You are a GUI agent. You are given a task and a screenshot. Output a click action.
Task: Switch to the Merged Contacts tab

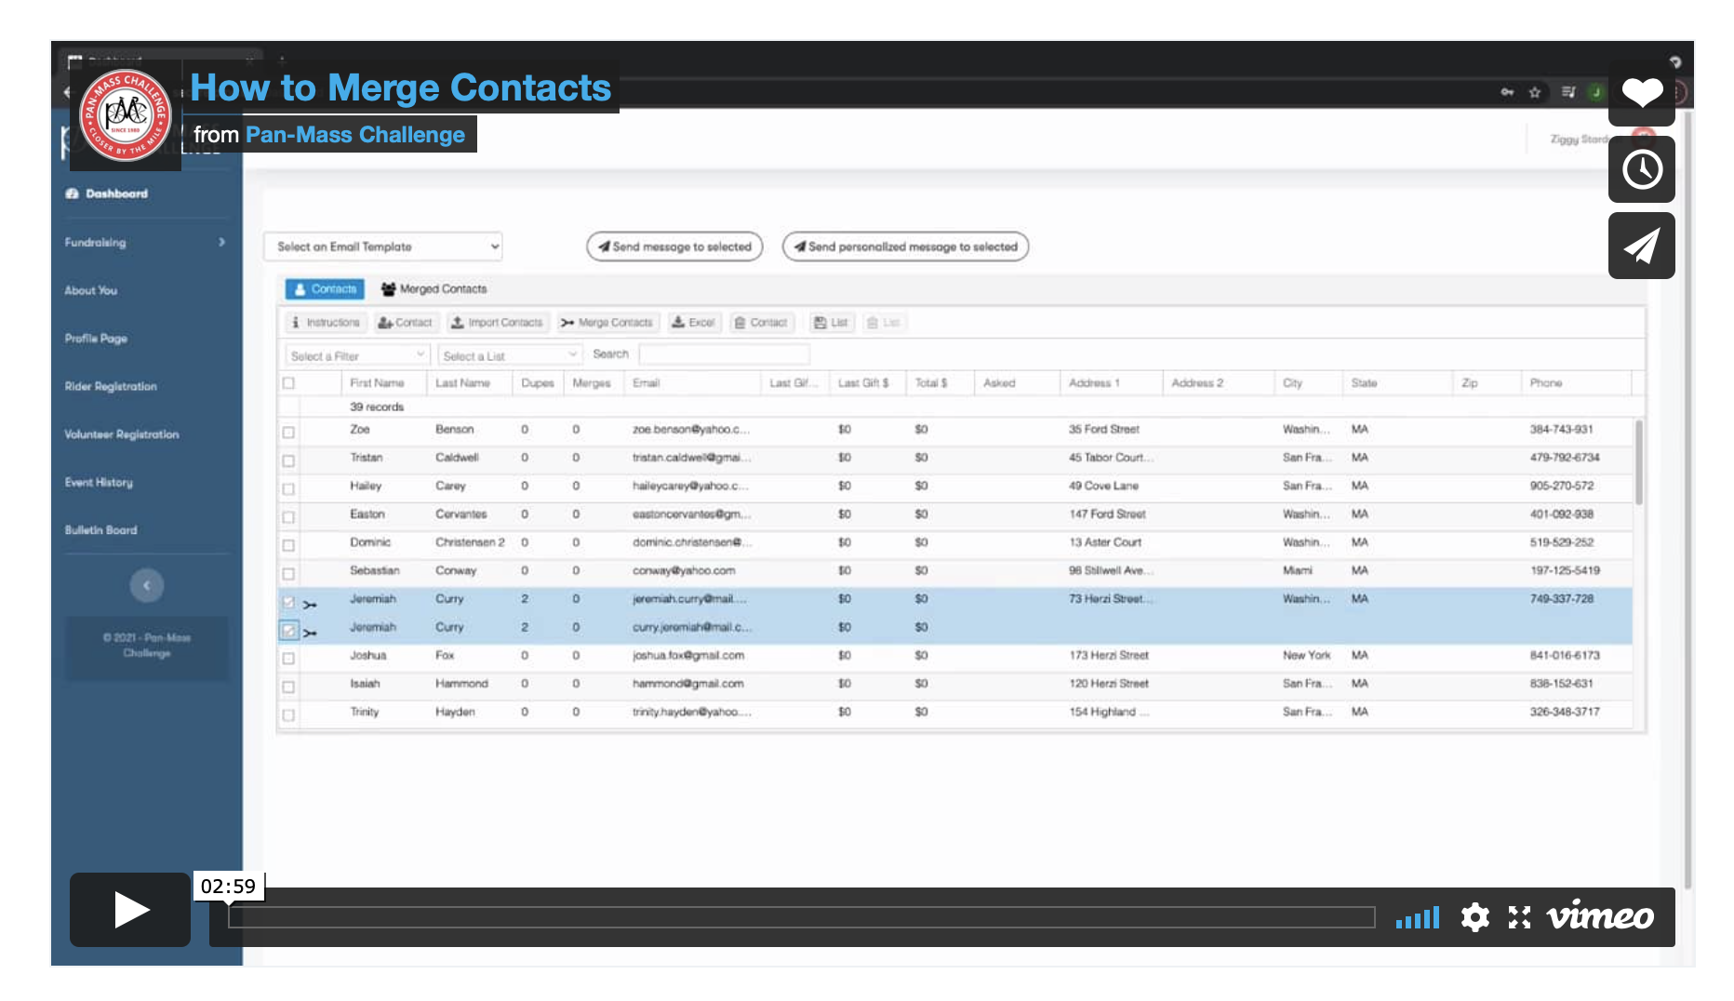(x=433, y=289)
